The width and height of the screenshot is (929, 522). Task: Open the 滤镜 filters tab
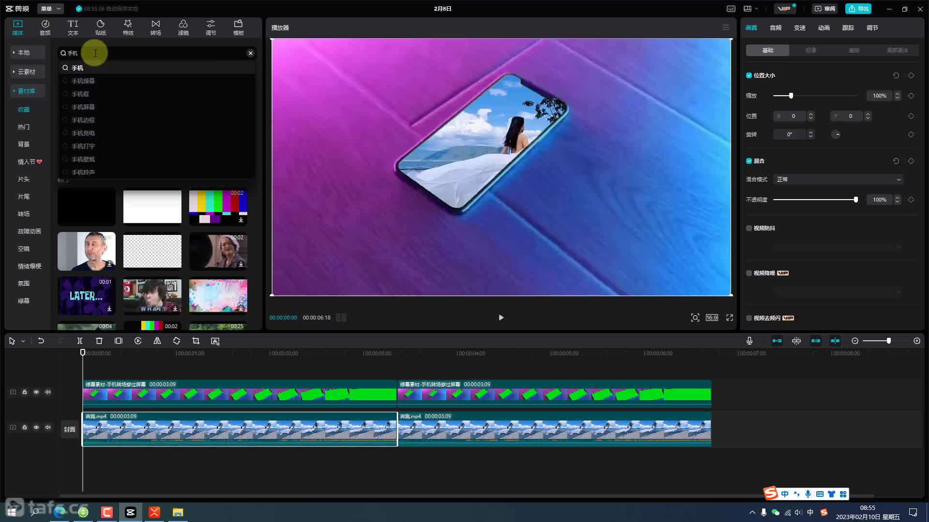(183, 28)
